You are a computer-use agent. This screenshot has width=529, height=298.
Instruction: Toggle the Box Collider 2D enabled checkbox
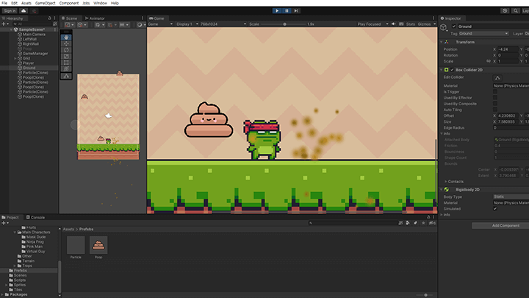coord(452,70)
